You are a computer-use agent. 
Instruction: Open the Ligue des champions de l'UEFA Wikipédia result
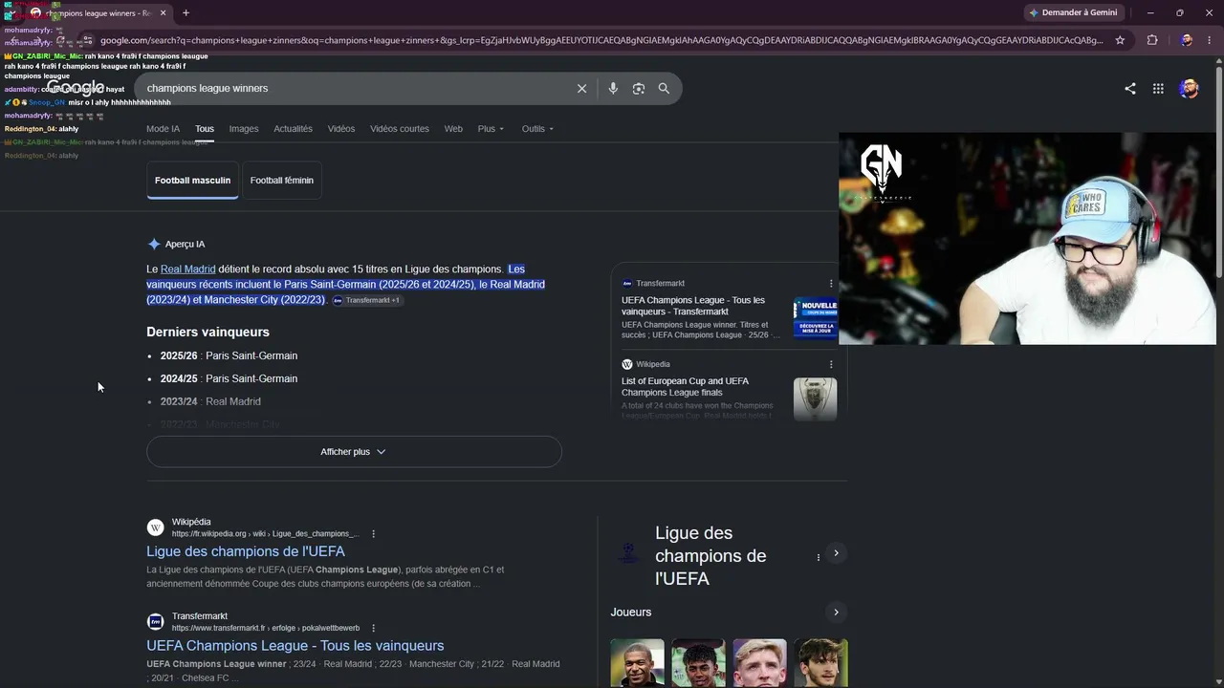246,551
